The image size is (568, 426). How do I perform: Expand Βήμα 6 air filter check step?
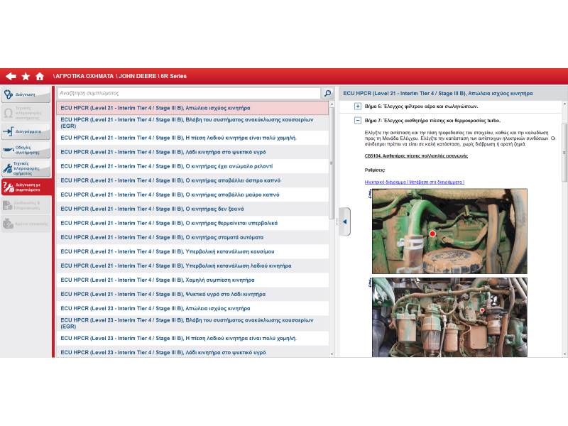click(x=358, y=106)
